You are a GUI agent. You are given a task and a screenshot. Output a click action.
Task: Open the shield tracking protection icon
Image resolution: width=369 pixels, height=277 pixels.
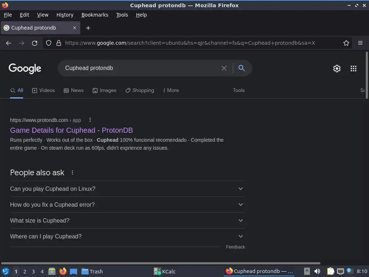pos(49,43)
